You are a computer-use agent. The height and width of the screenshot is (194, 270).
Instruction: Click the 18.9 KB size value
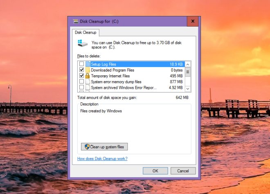176,64
